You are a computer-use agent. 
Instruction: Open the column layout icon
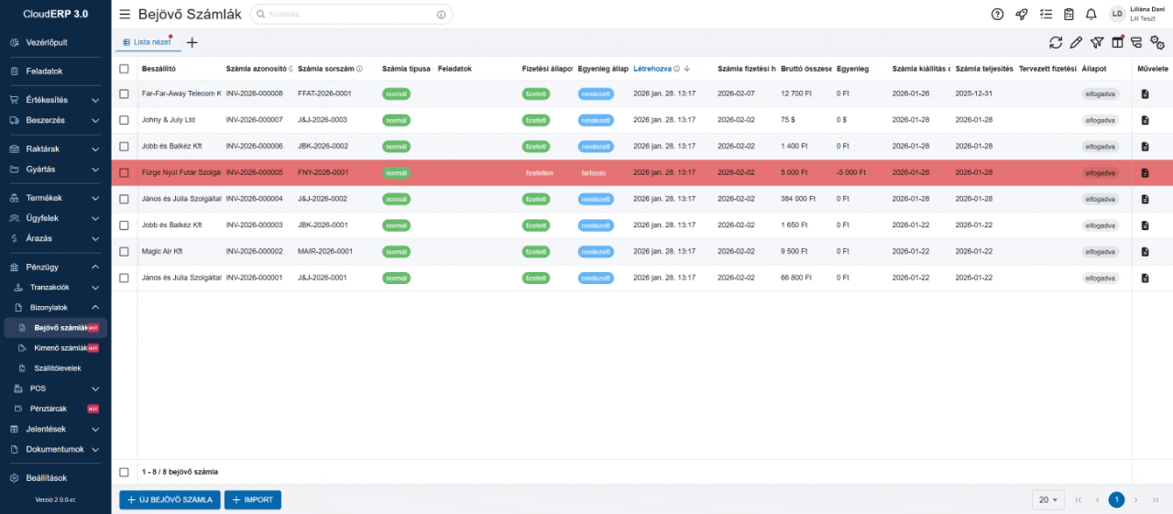click(x=1116, y=42)
